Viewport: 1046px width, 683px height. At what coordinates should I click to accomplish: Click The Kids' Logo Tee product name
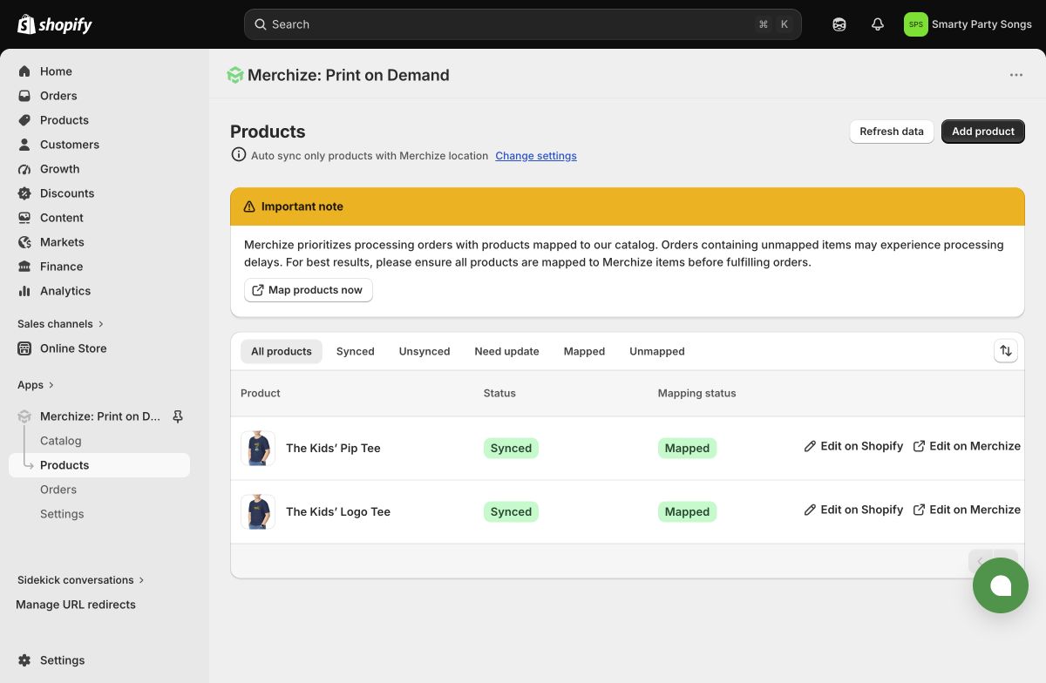point(338,511)
